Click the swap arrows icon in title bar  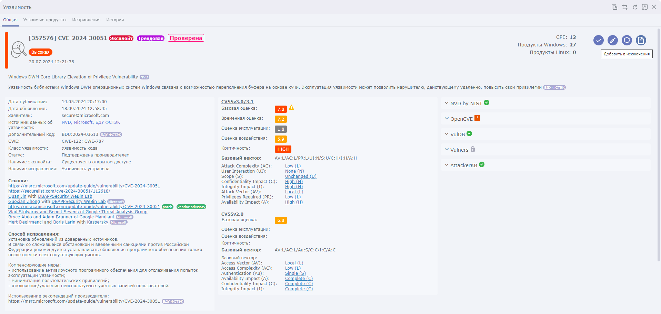tap(625, 7)
